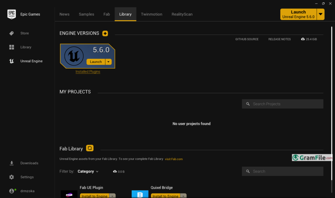Open the Fab tab
The height and width of the screenshot is (198, 335).
107,14
